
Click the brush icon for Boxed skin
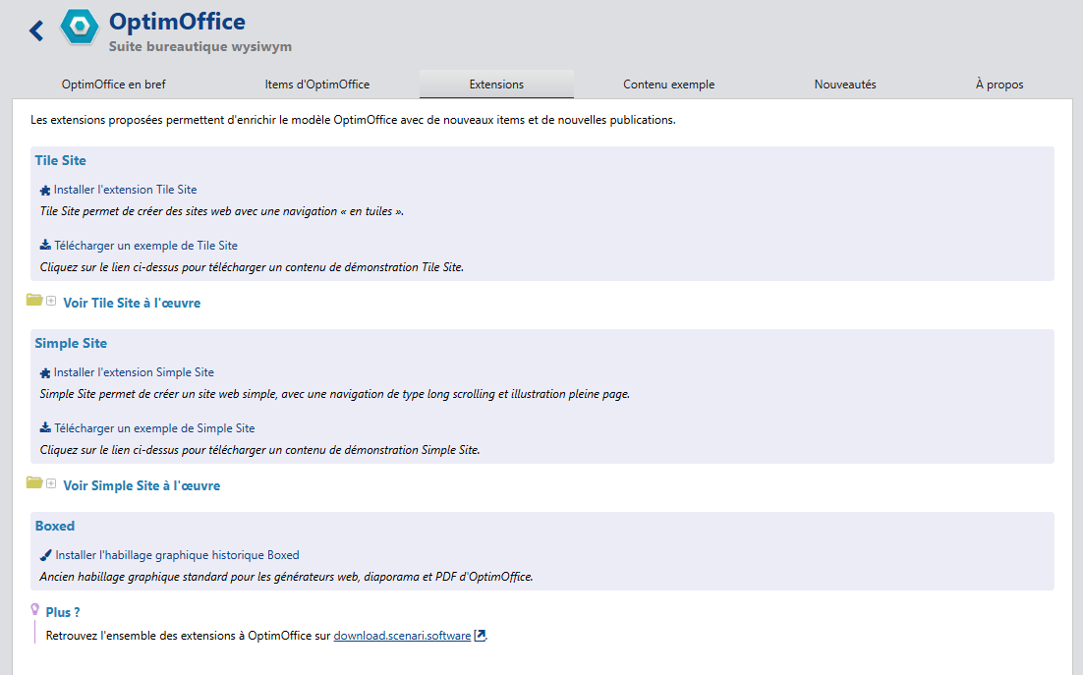coord(45,555)
